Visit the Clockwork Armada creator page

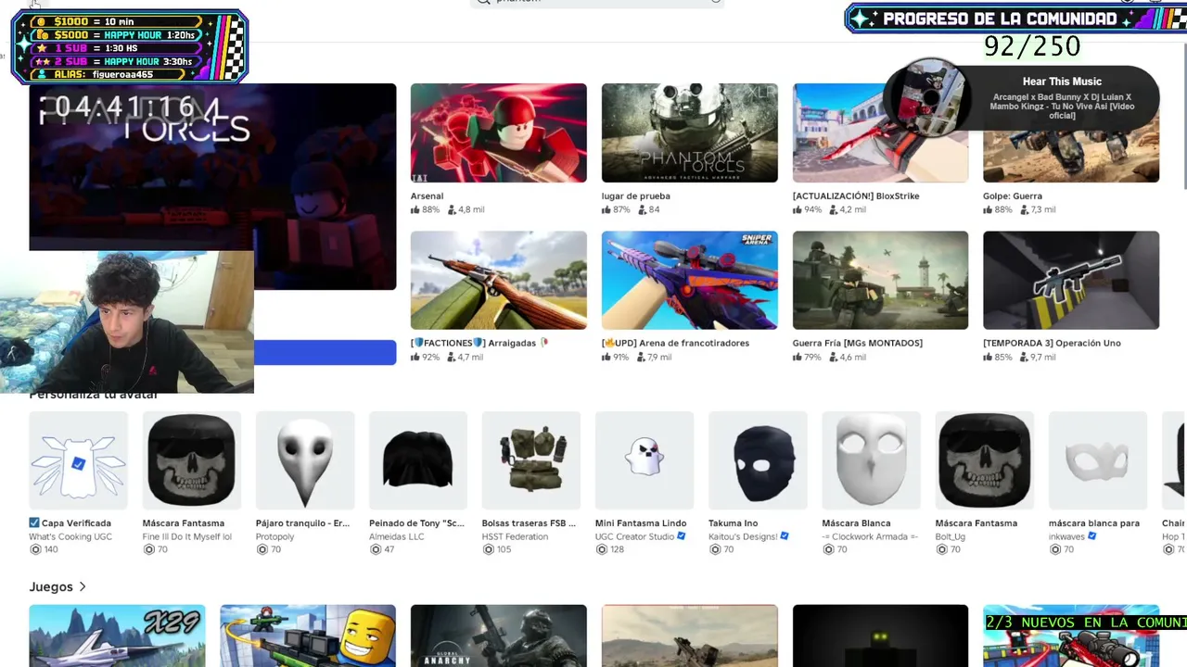point(870,536)
